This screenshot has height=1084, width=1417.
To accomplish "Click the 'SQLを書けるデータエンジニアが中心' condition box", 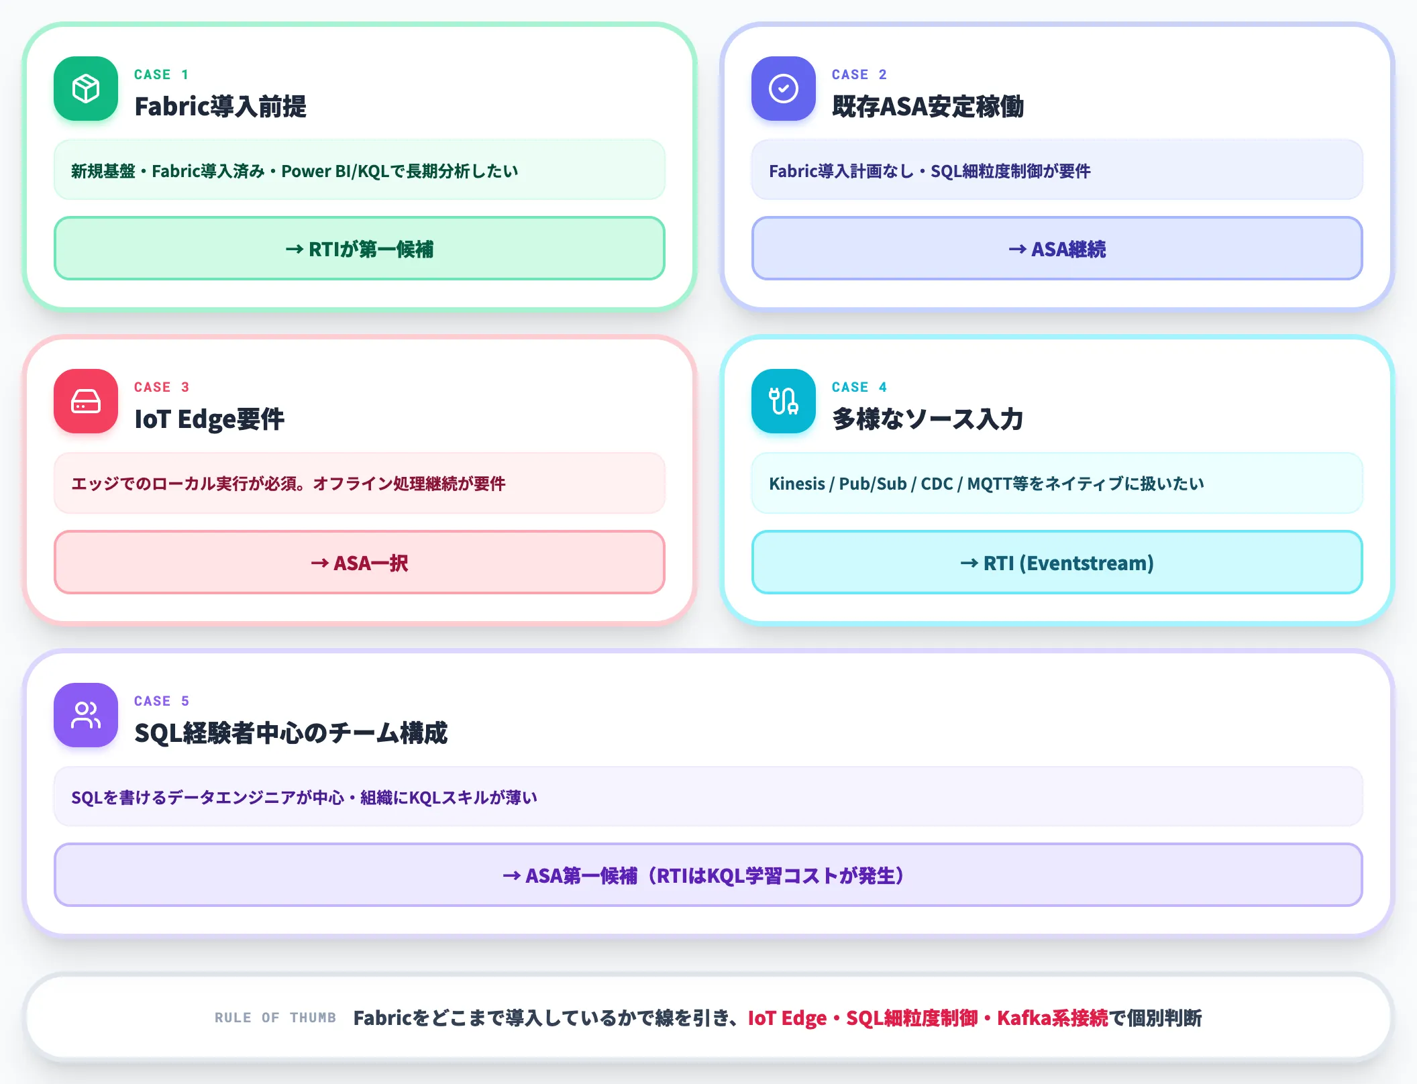I will [708, 796].
